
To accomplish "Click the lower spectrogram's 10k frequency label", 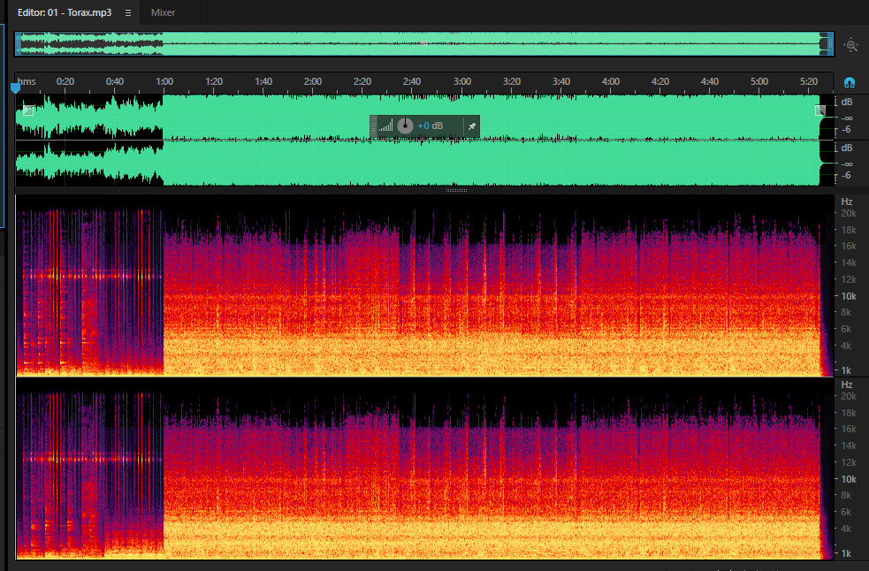I will 849,480.
